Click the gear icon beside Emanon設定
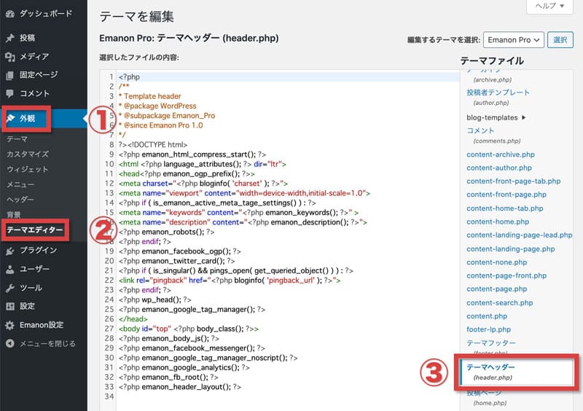Image resolution: width=583 pixels, height=411 pixels. (x=10, y=325)
